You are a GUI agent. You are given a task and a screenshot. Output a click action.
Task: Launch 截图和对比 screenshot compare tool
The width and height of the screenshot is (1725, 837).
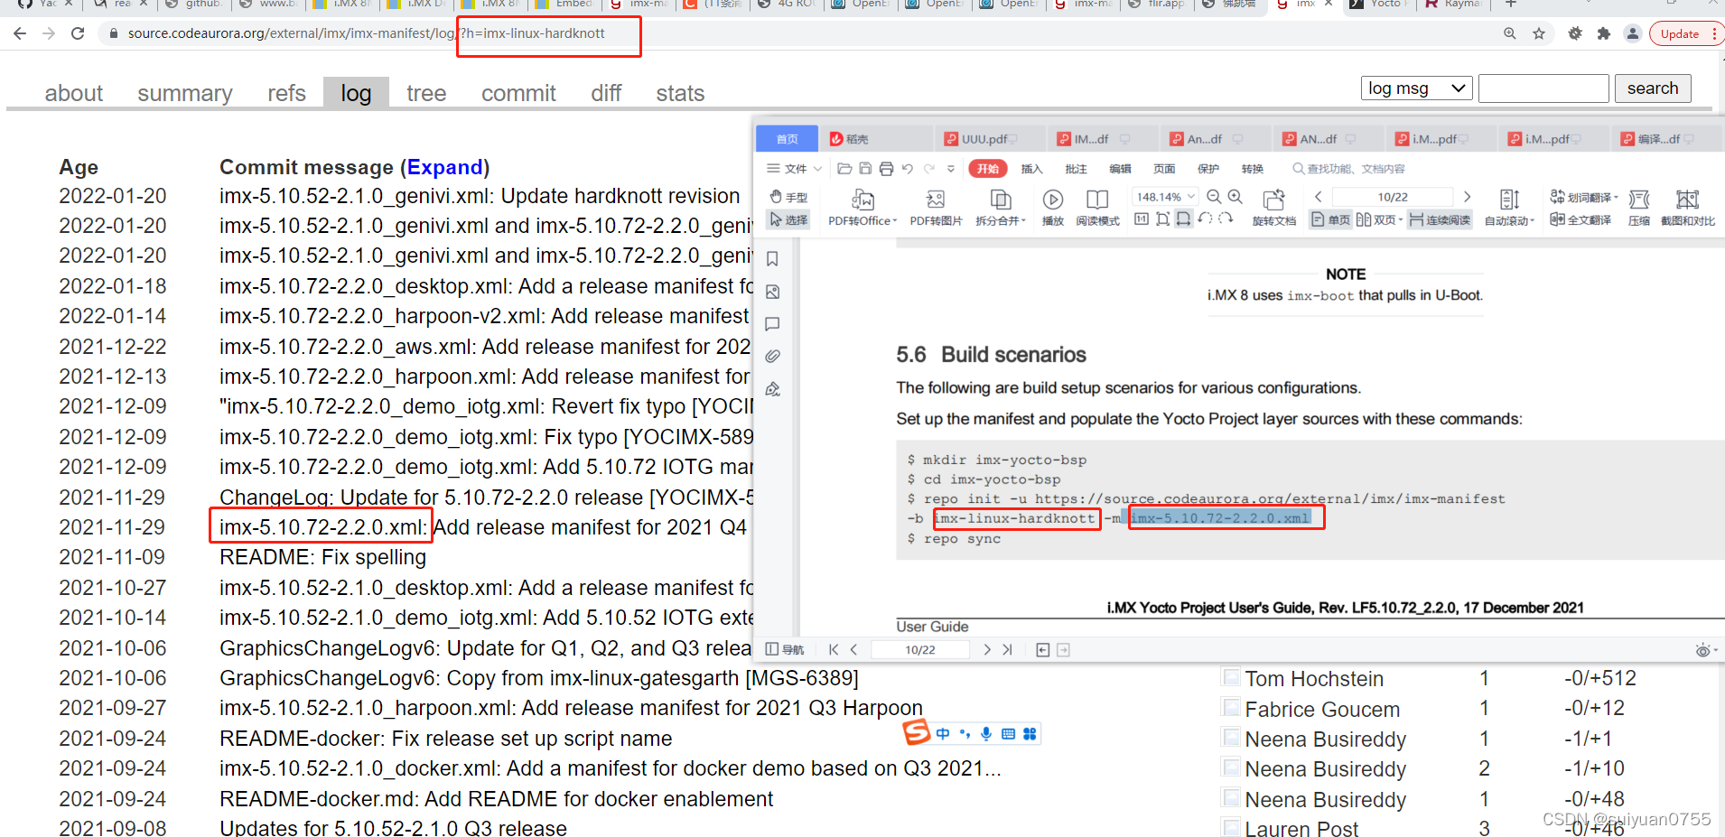1690,208
